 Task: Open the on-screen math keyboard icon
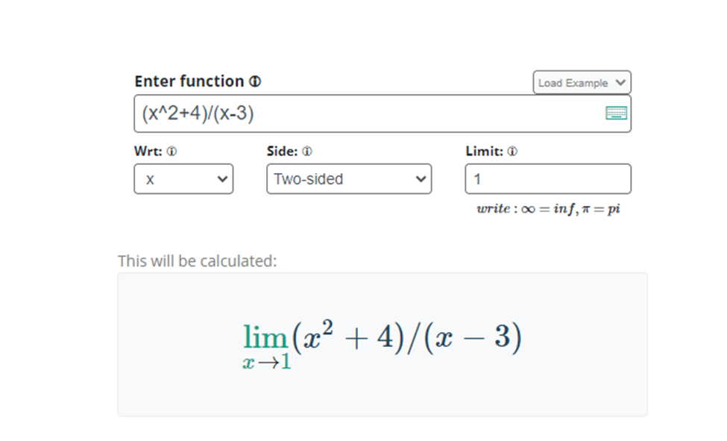tap(616, 113)
